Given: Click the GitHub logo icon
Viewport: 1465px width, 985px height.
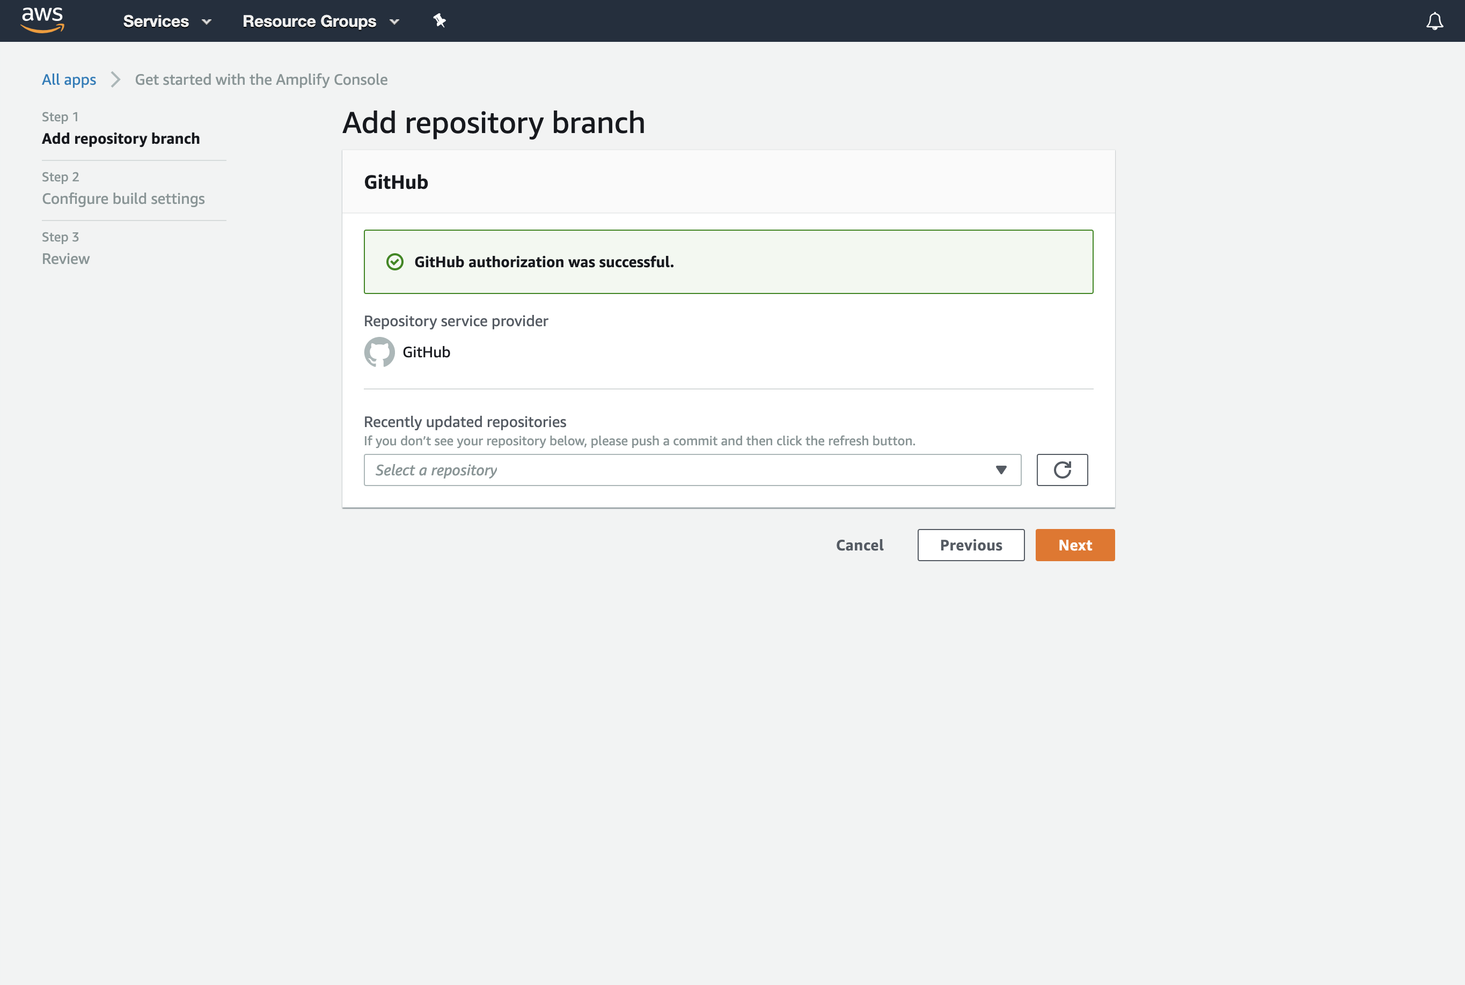Looking at the screenshot, I should tap(379, 352).
